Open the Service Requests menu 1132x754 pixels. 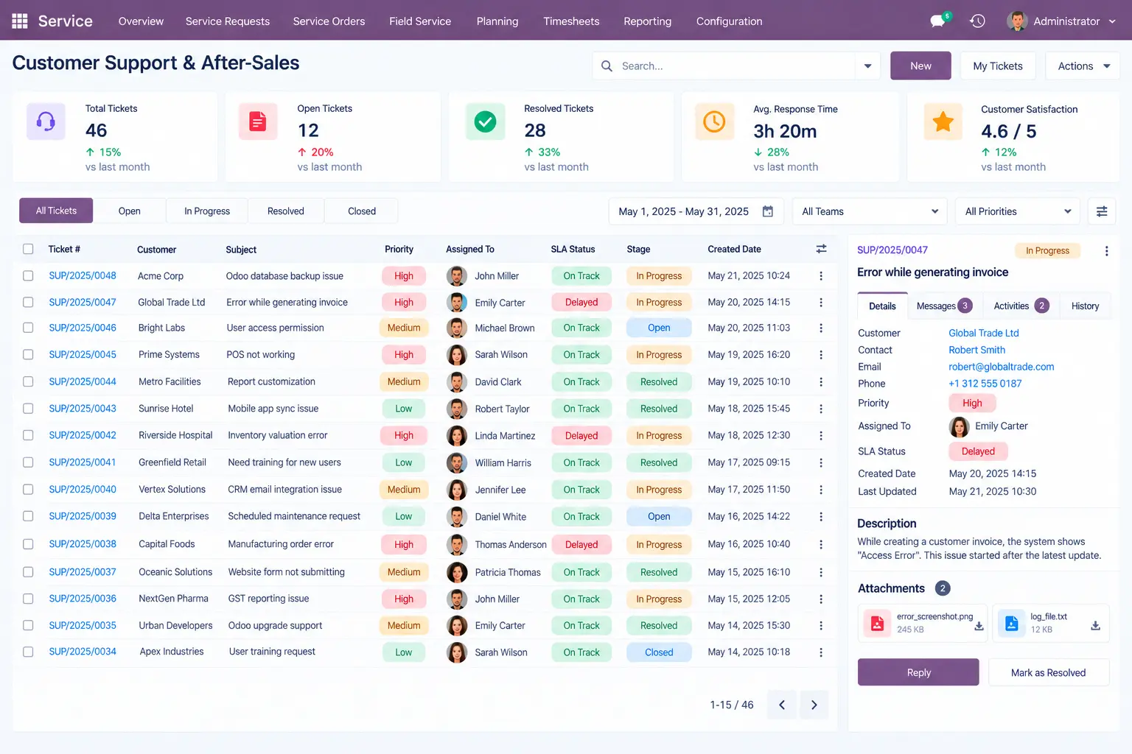point(228,21)
